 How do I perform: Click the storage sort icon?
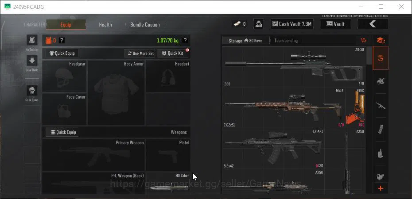(364, 40)
